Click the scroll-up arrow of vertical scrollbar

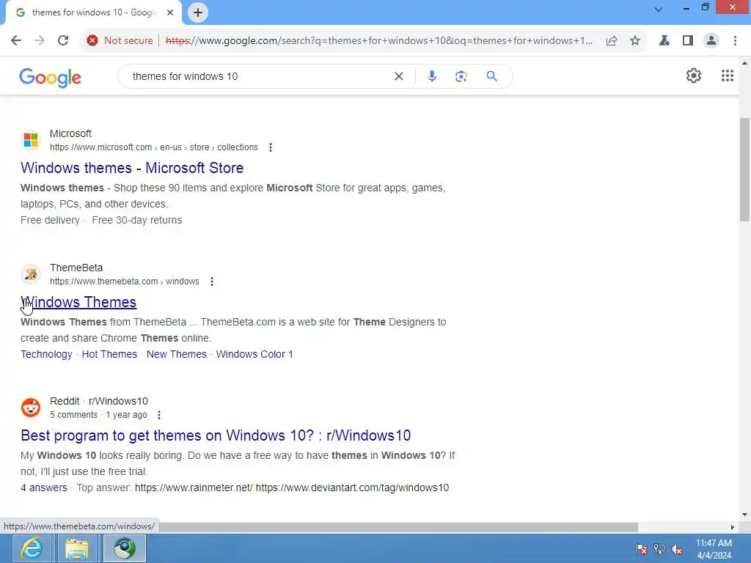pyautogui.click(x=744, y=63)
